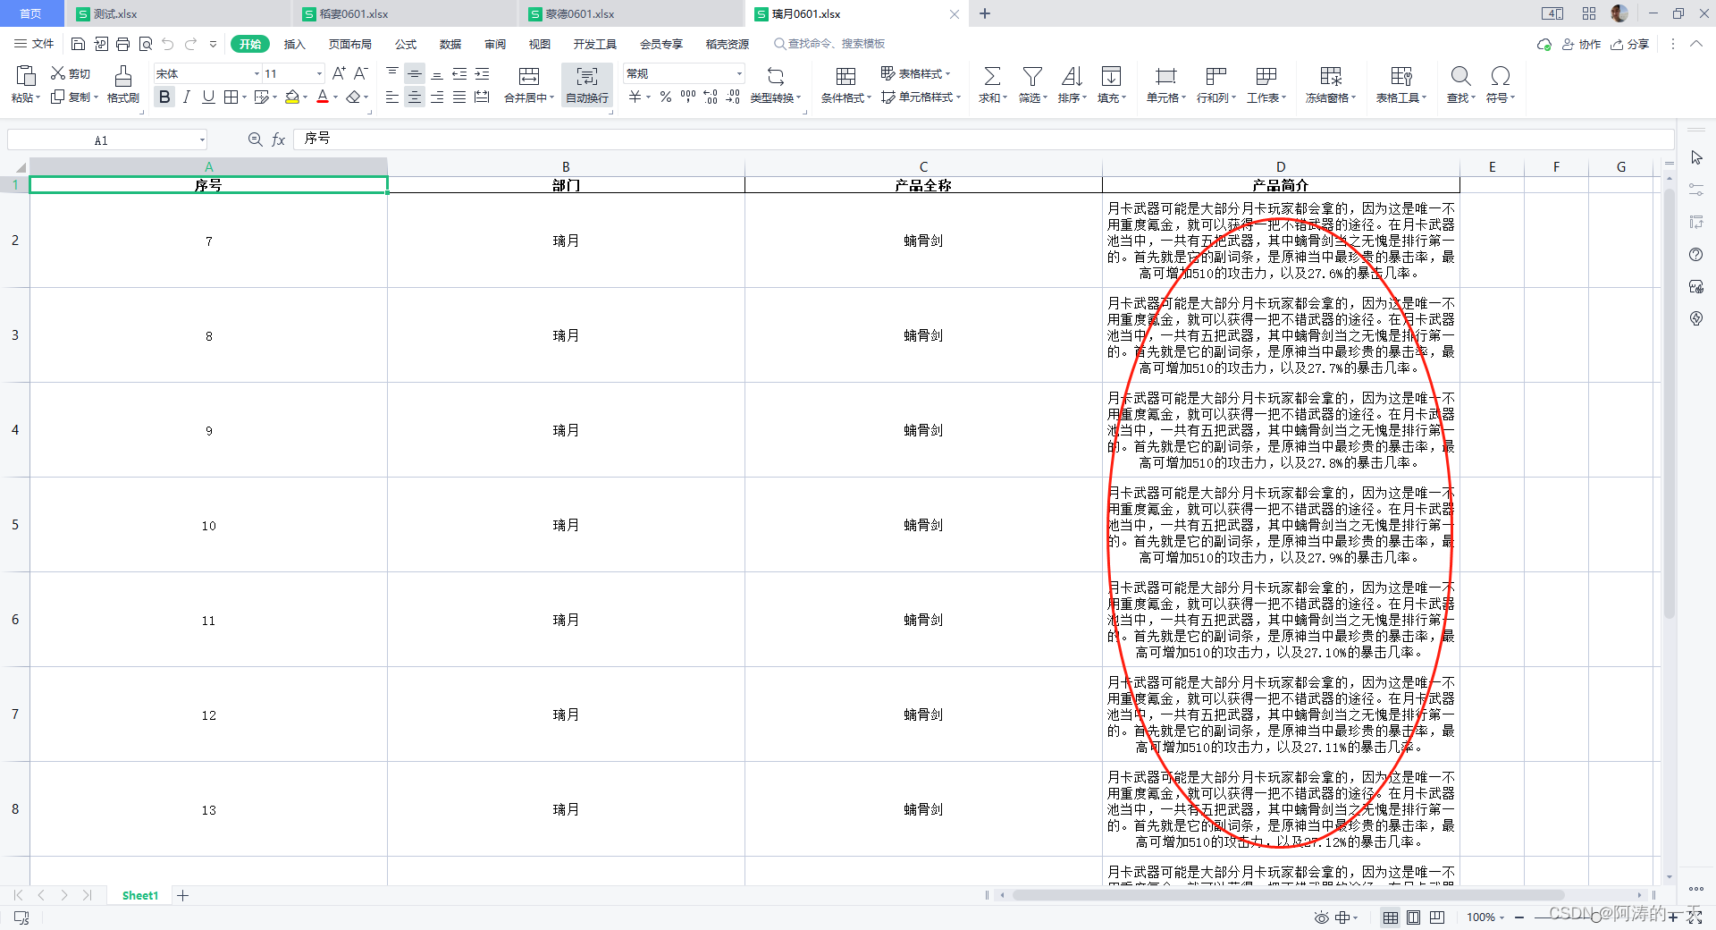Toggle center horizontal alignment
1716x930 pixels.
tap(415, 97)
